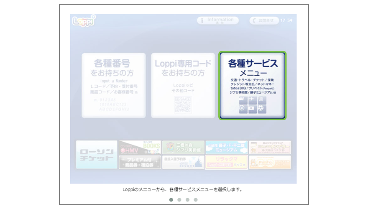Click the '交通・トラベル・チケット / 保険' line
The height and width of the screenshot is (209, 368).
(252, 80)
